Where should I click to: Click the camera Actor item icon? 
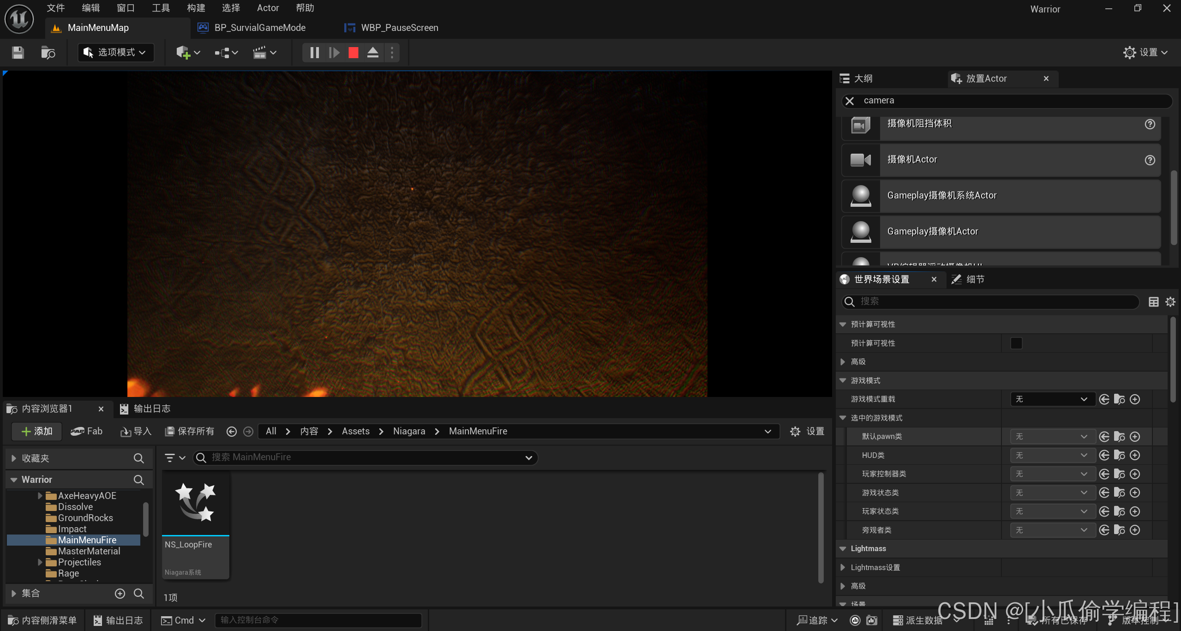point(860,160)
